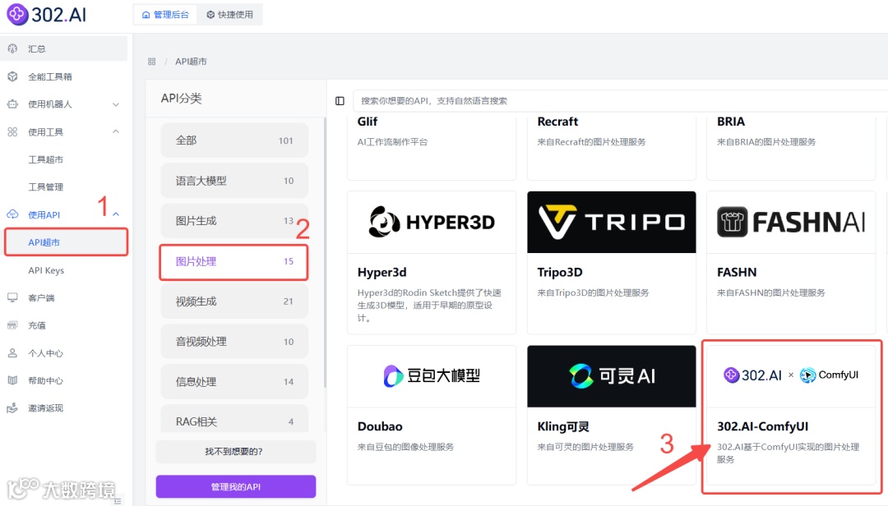Select 语言大模型 category
Screen dimensions: 888x506
point(234,181)
